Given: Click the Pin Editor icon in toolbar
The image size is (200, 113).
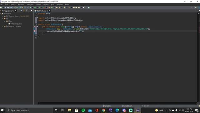Looking at the screenshot, I should click(89, 8).
